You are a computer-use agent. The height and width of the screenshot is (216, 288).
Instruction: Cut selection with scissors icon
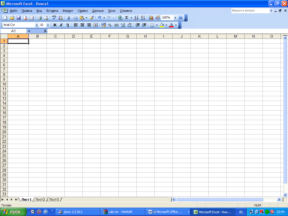pos(69,18)
